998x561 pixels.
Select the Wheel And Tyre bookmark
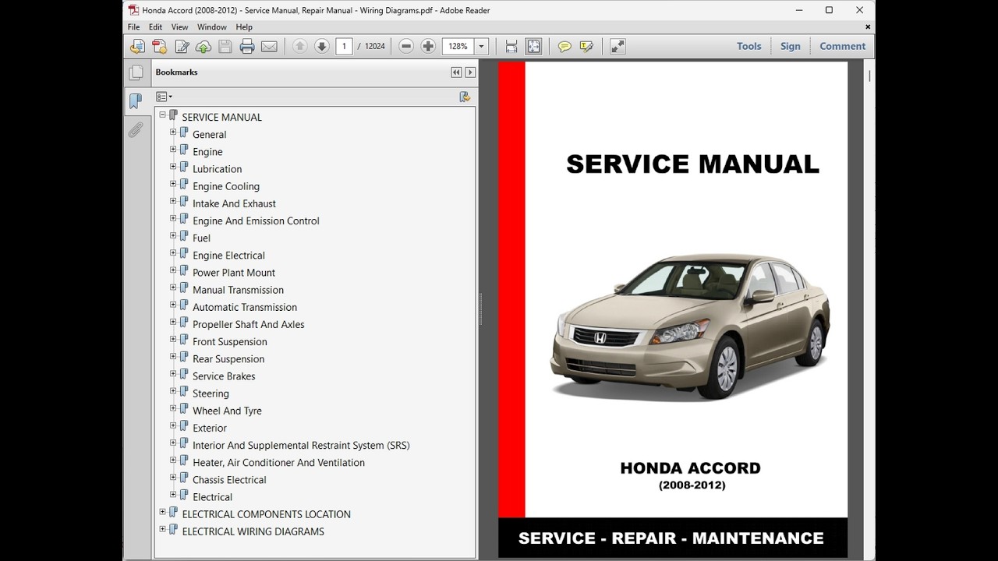[227, 411]
